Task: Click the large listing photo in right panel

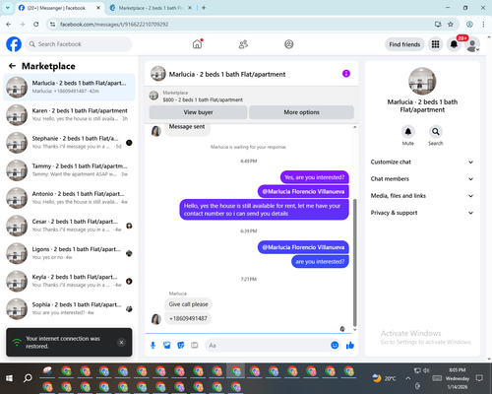Action: point(422,81)
